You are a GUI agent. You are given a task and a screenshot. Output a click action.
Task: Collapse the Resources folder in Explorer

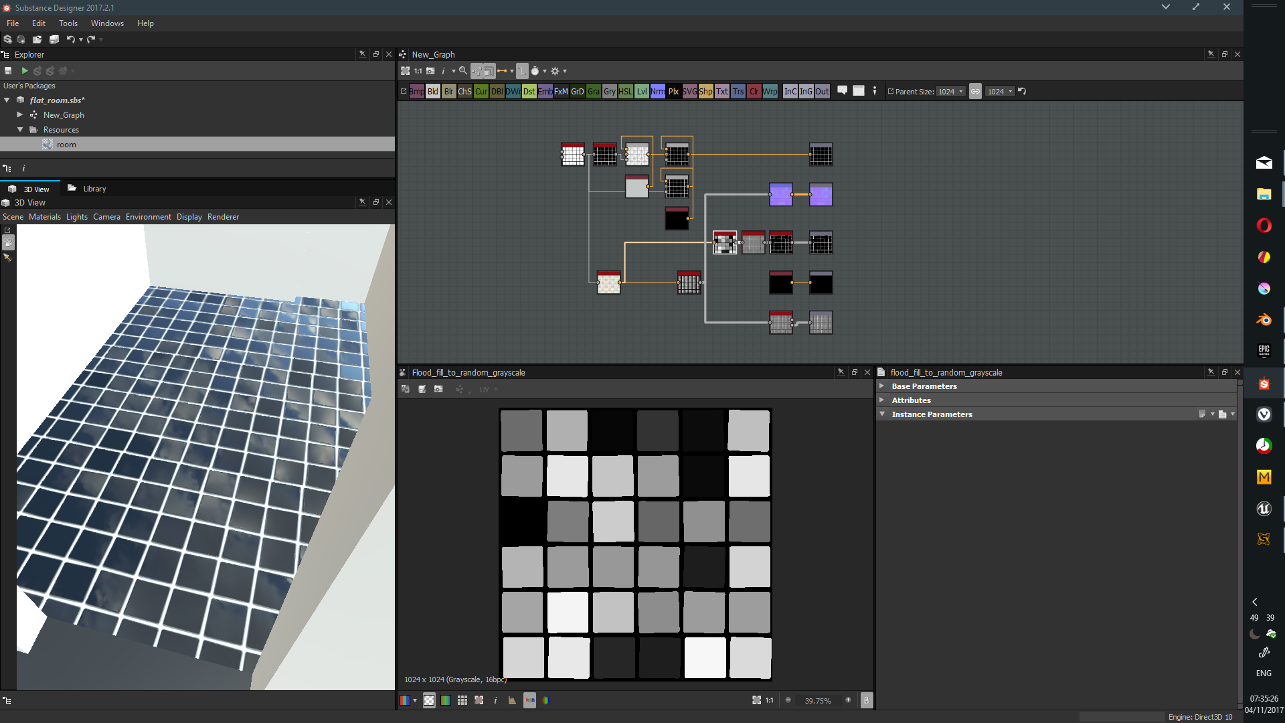tap(20, 130)
